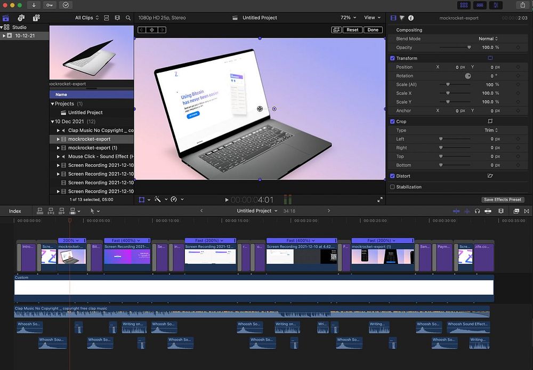This screenshot has height=370, width=533.
Task: Open the viewer View menu
Action: [x=372, y=18]
